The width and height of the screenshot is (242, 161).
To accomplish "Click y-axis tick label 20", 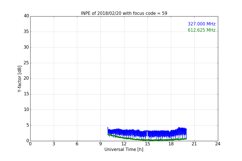I will coord(26,78).
